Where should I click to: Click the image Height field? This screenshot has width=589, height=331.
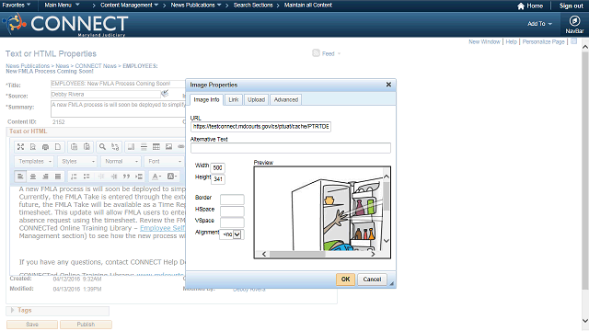[218, 179]
